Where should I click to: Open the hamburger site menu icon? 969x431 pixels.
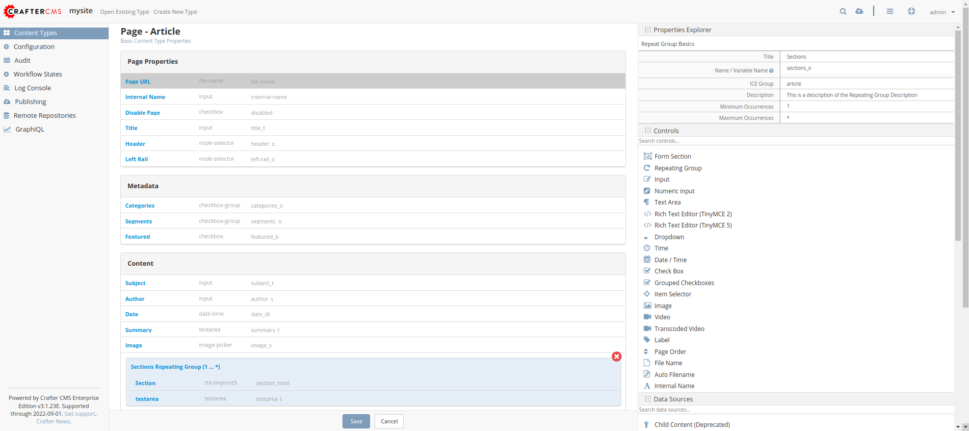tap(890, 11)
